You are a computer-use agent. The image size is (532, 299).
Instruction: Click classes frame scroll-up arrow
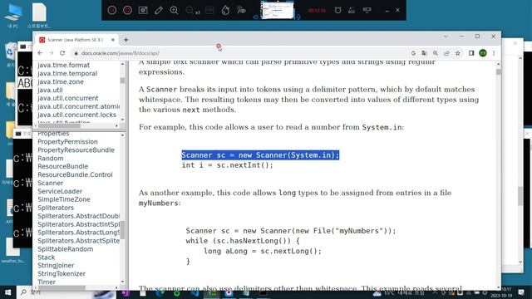coord(122,135)
